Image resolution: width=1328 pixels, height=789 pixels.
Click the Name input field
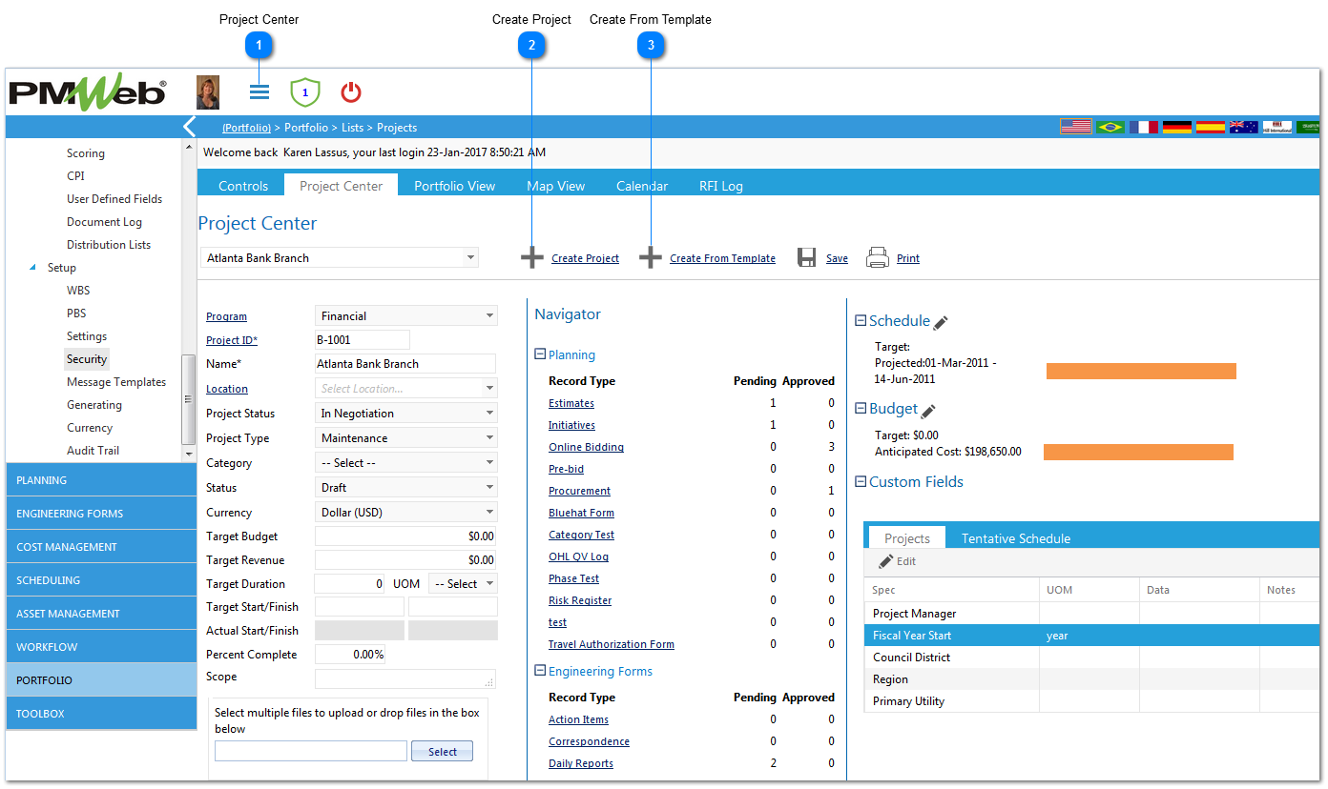(405, 363)
